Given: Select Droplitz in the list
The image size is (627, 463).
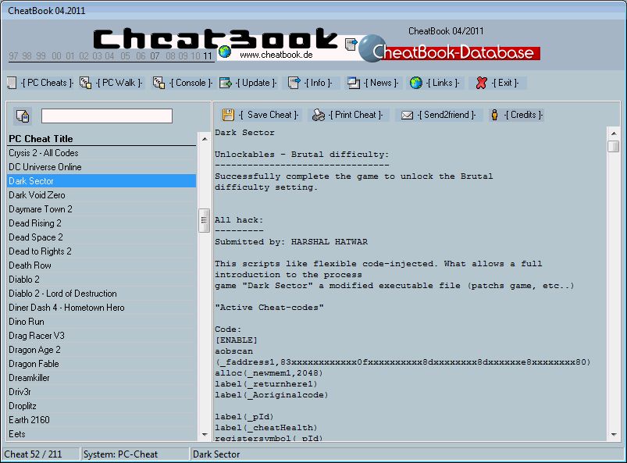Looking at the screenshot, I should (x=102, y=406).
